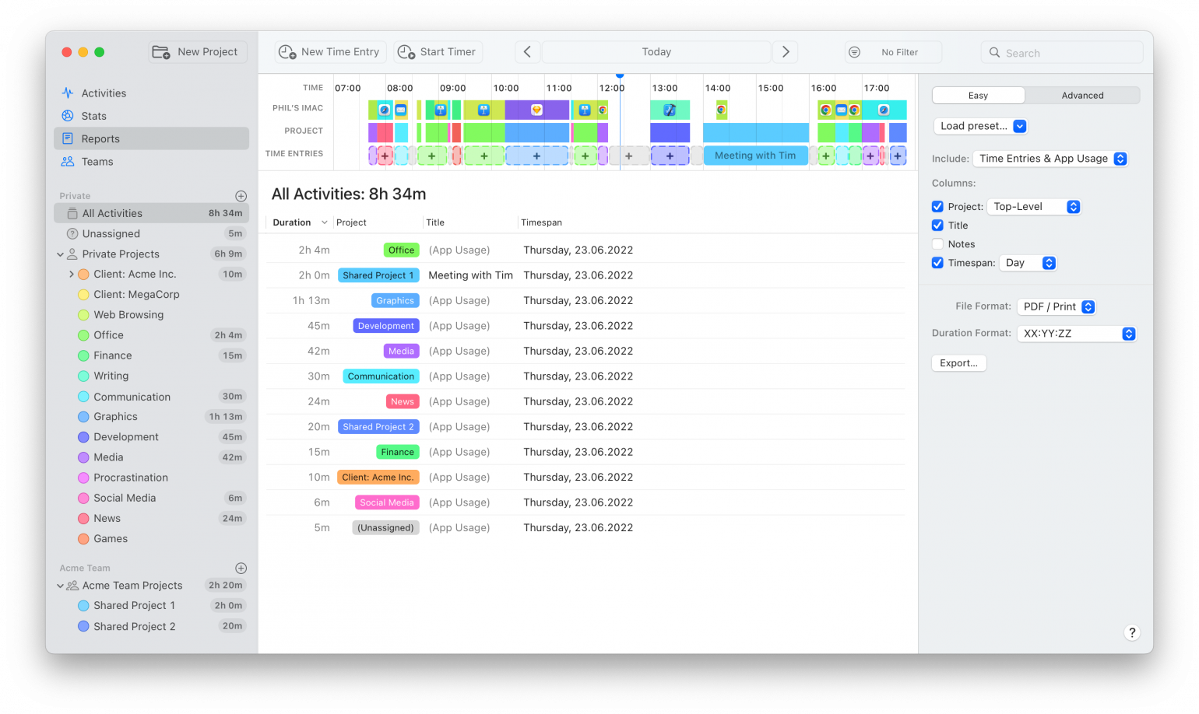Click the yellow color dot beside Client: MegaCorp
Screen dimensions: 1199x714
83,294
